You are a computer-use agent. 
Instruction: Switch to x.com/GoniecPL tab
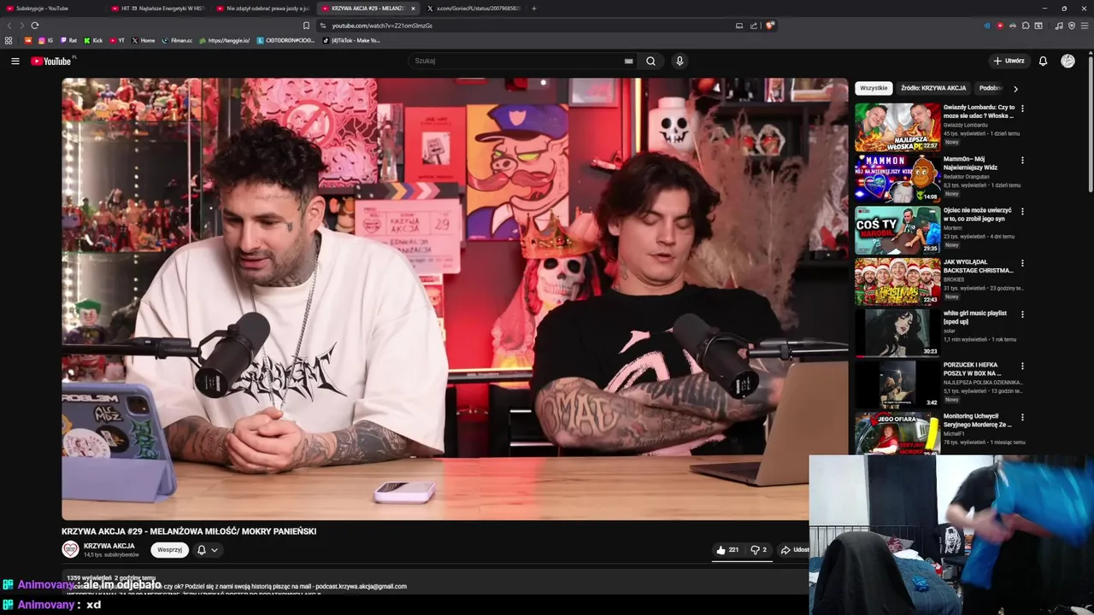pos(474,9)
